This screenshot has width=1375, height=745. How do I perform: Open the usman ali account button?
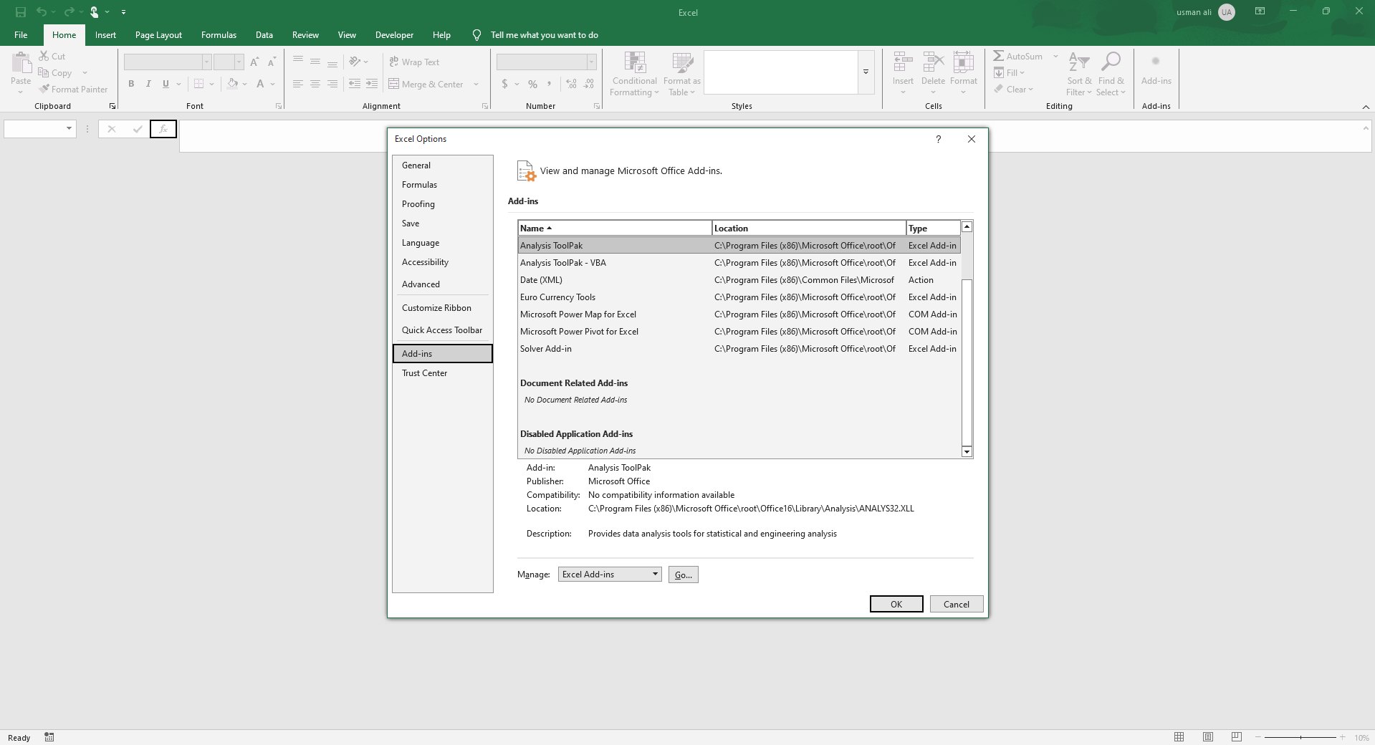pos(1205,12)
